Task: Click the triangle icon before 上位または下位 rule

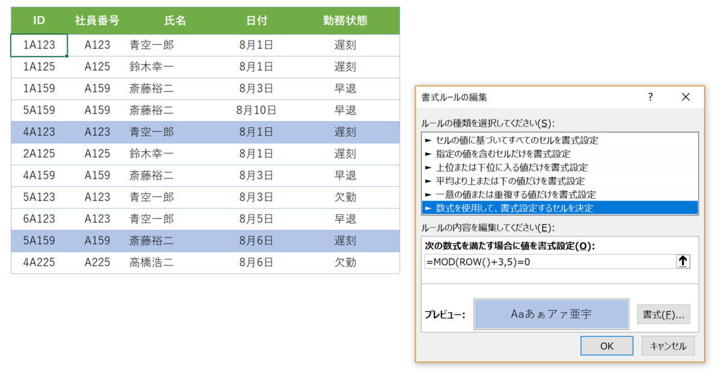Action: click(x=428, y=167)
